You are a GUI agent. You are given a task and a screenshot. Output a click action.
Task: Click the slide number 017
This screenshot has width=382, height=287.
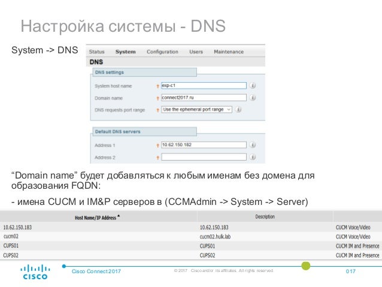point(351,271)
